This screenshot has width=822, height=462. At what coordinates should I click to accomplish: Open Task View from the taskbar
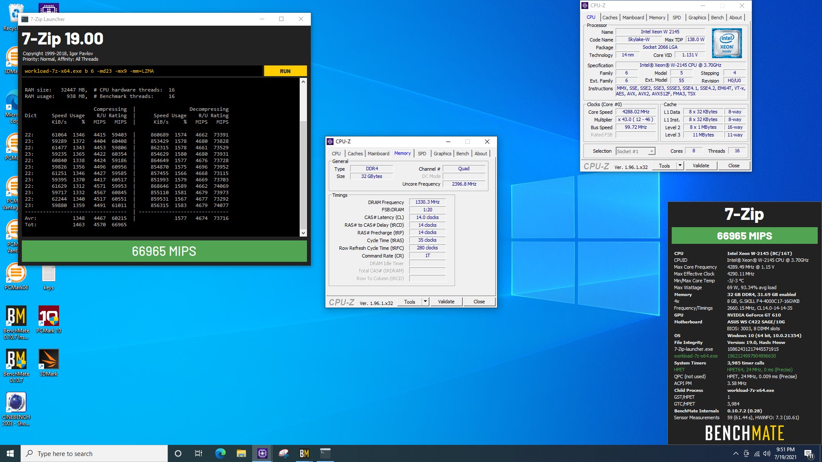click(199, 453)
